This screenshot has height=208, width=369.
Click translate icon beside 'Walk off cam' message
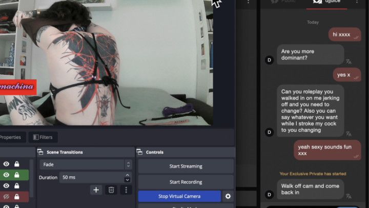tap(349, 196)
